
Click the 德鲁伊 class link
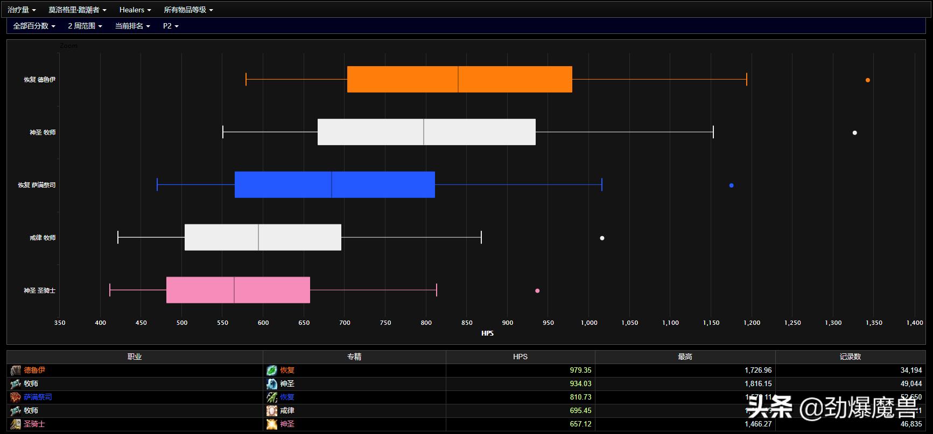(x=34, y=371)
